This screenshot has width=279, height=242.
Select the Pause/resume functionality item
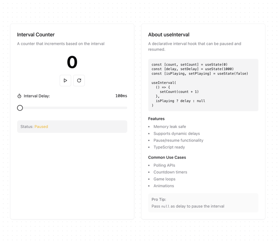178,140
